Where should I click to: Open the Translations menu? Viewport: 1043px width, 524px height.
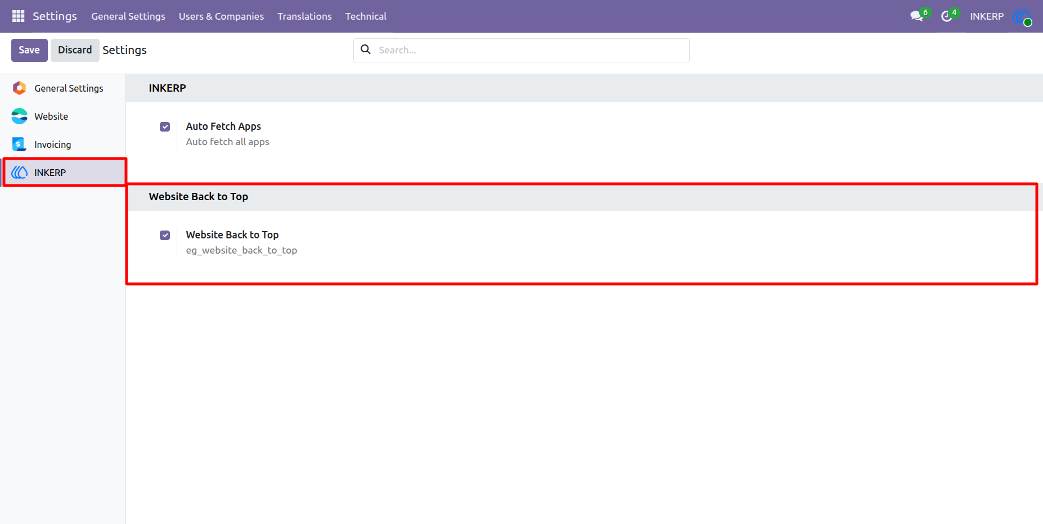[x=304, y=16]
